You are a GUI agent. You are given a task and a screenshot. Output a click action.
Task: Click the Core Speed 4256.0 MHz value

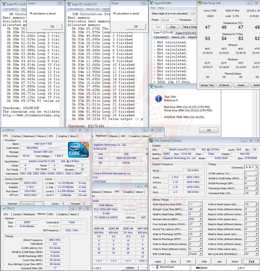(x=30, y=183)
